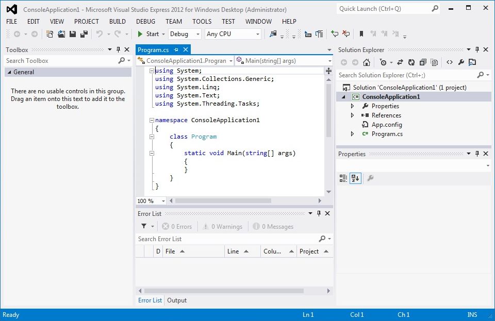Pin the Toolbox panel with auto-hide icon
Image resolution: width=495 pixels, height=321 pixels.
point(118,50)
